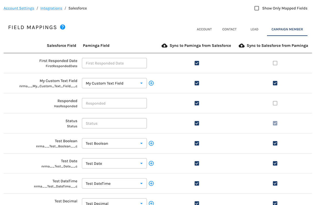The image size is (315, 205).
Task: Add new mapping via plus icon for My Custom Text Field
Action: pyautogui.click(x=151, y=83)
